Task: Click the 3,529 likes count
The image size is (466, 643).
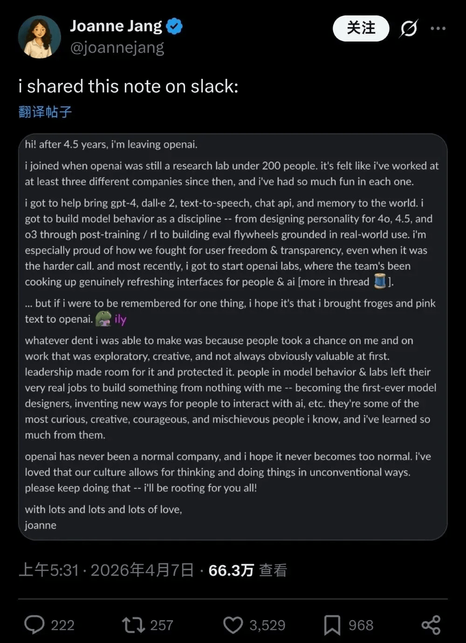Action: tap(267, 625)
